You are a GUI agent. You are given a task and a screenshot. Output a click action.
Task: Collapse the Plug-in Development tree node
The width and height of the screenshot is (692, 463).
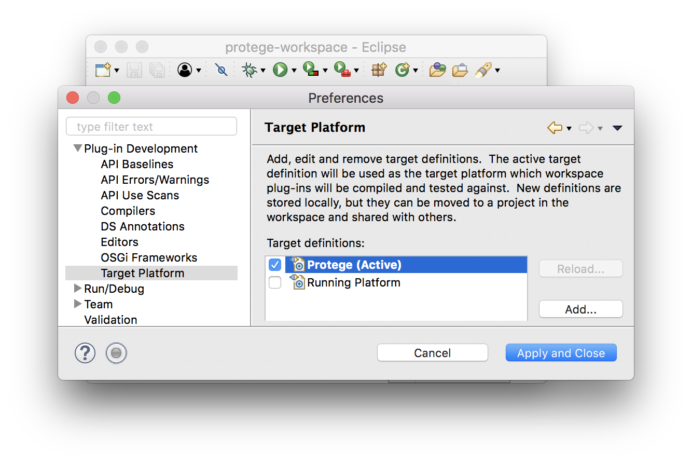coord(78,148)
